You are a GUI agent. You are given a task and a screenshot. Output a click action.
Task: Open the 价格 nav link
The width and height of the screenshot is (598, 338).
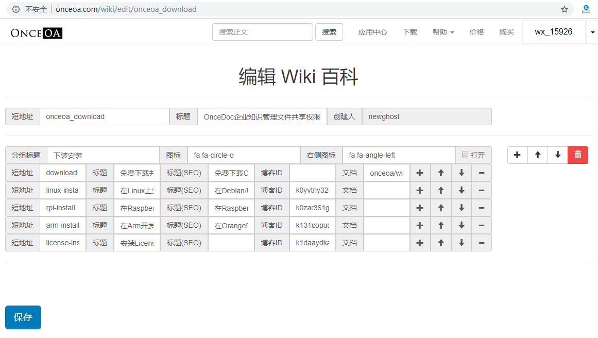pos(476,32)
